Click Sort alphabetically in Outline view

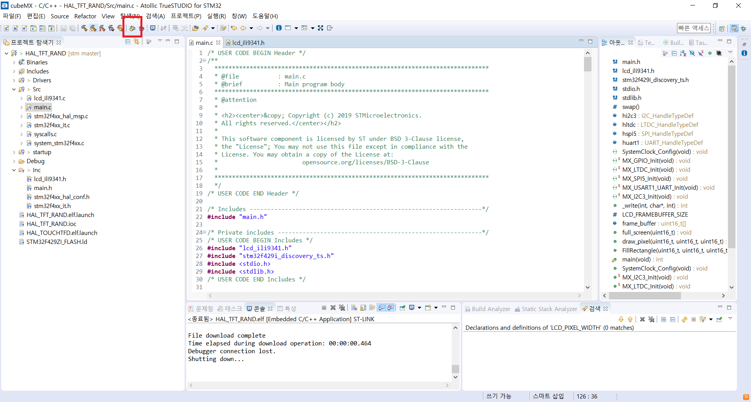[x=683, y=53]
